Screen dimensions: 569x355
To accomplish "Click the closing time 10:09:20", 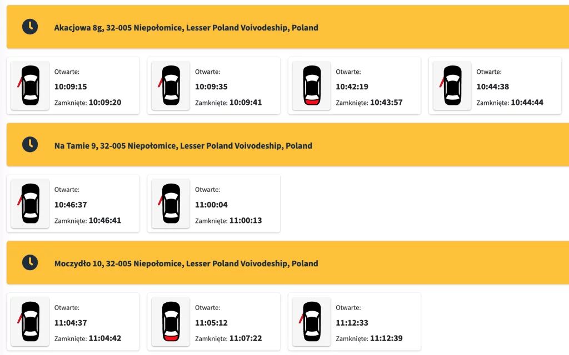I will tap(105, 103).
